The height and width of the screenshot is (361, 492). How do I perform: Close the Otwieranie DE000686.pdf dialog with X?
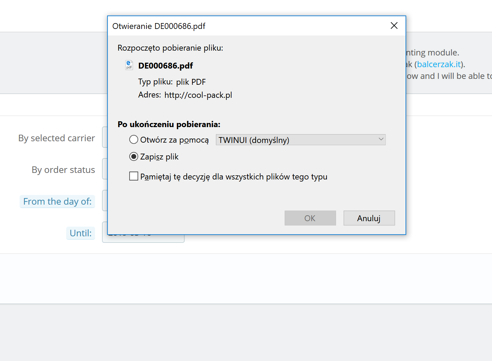point(394,26)
